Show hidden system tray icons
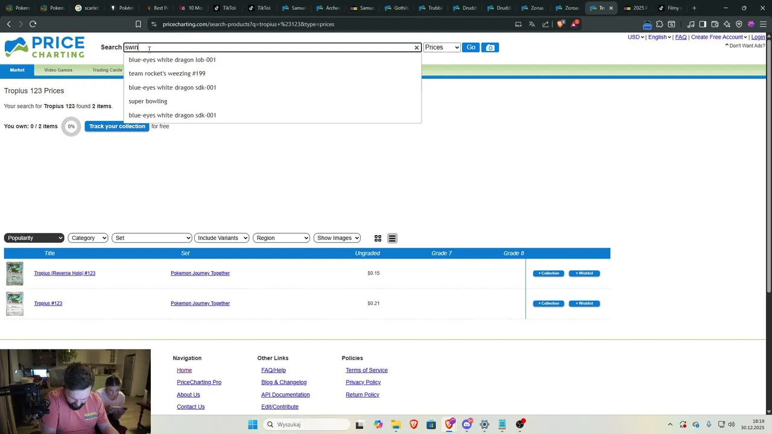Screen dimensions: 772x434 pyautogui.click(x=669, y=424)
